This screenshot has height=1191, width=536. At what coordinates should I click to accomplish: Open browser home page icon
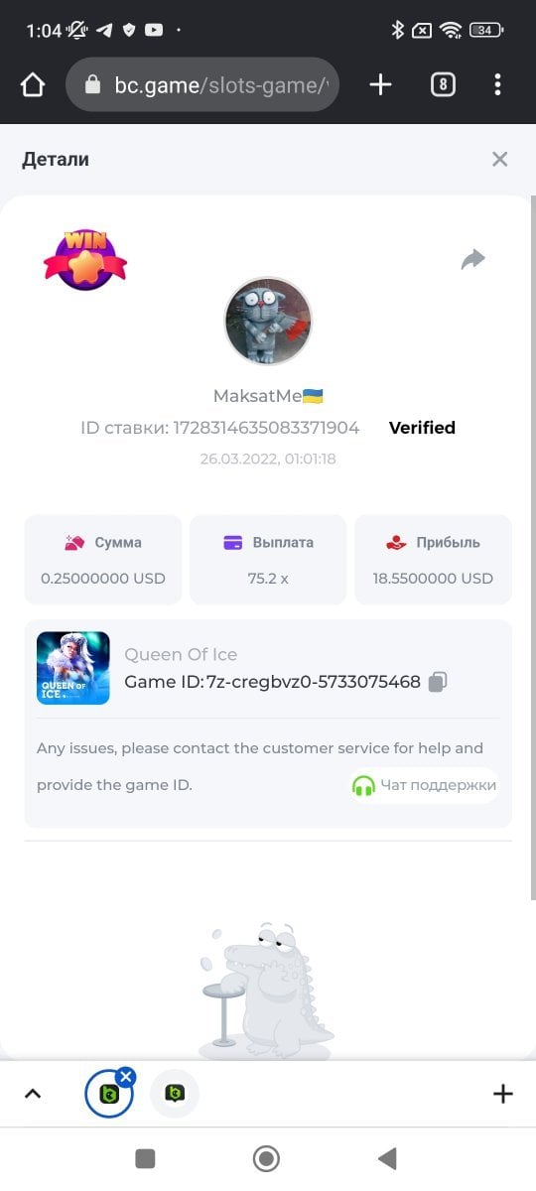[x=33, y=85]
